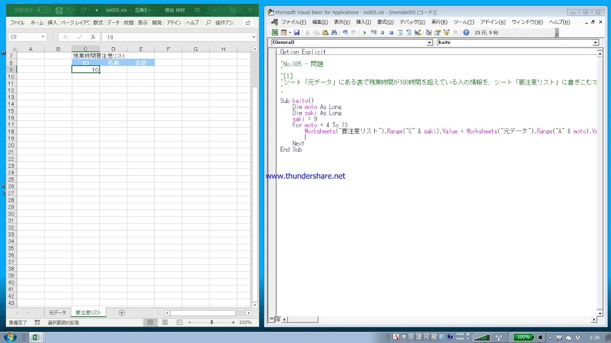This screenshot has width=611, height=343.
Task: Toggle the 自動保存 AutoSave switch
Action: coord(42,10)
